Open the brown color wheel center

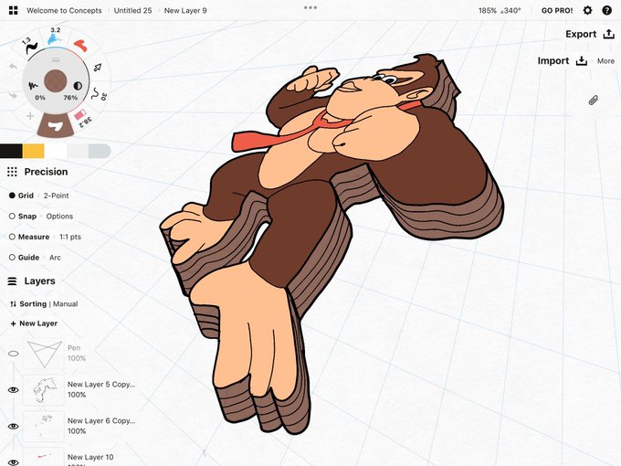click(x=55, y=80)
